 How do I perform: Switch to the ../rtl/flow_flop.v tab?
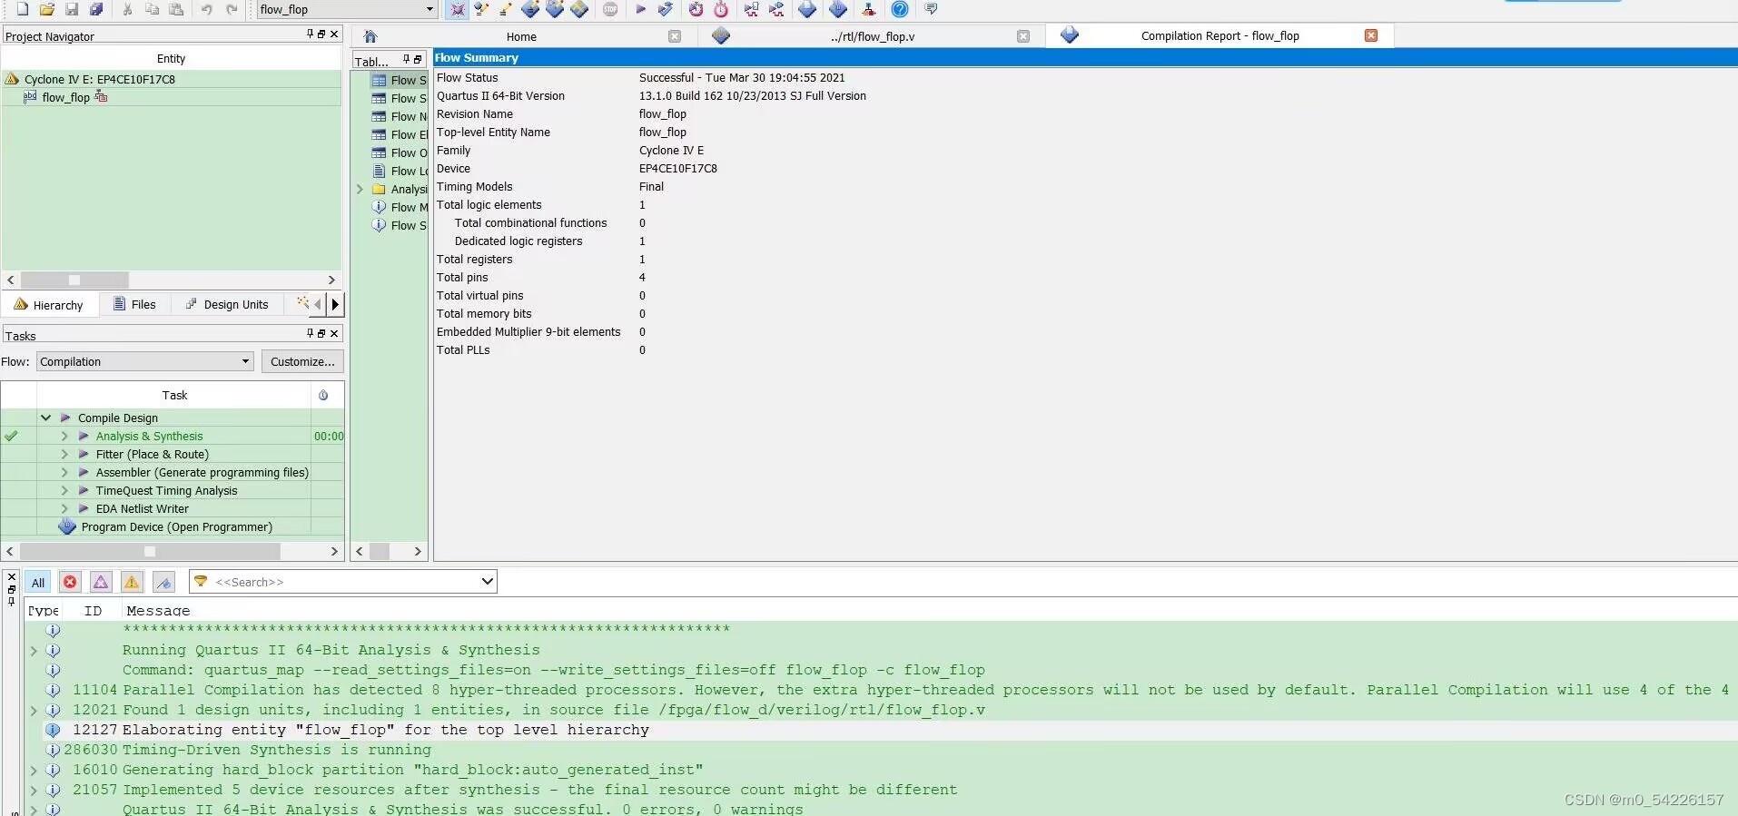pos(873,36)
